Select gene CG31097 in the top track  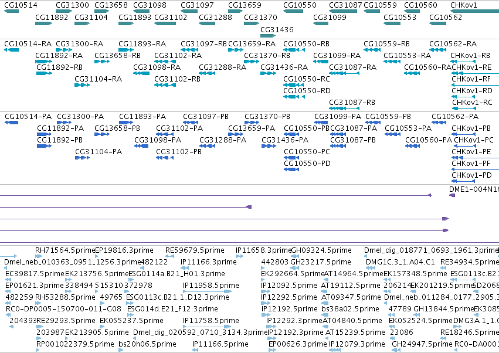[197, 5]
